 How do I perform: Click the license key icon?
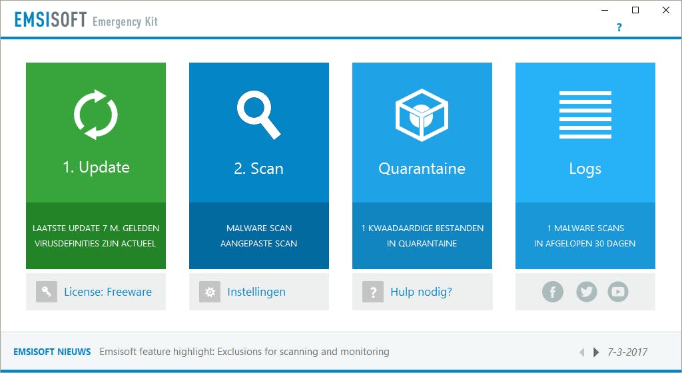pyautogui.click(x=47, y=292)
